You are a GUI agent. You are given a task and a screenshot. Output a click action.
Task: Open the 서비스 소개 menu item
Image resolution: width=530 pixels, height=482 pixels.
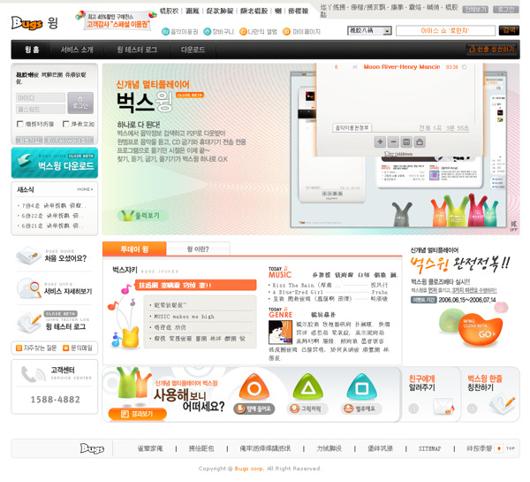pyautogui.click(x=77, y=50)
